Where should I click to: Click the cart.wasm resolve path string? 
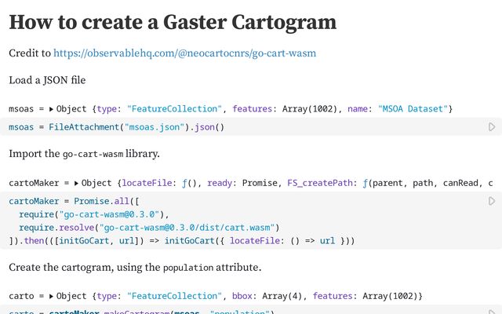tap(187, 228)
